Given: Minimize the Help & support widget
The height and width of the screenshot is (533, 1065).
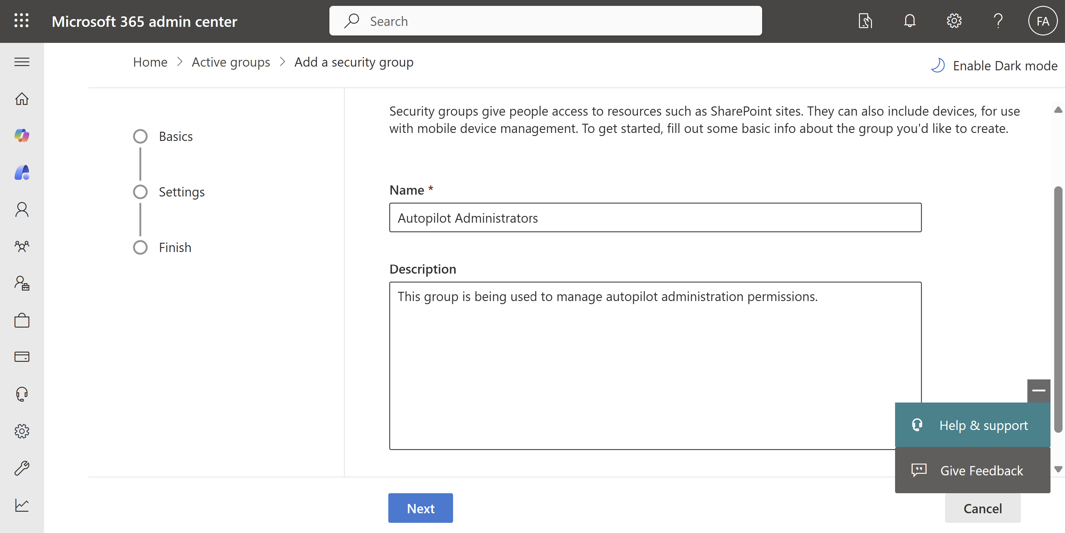Looking at the screenshot, I should (1038, 390).
